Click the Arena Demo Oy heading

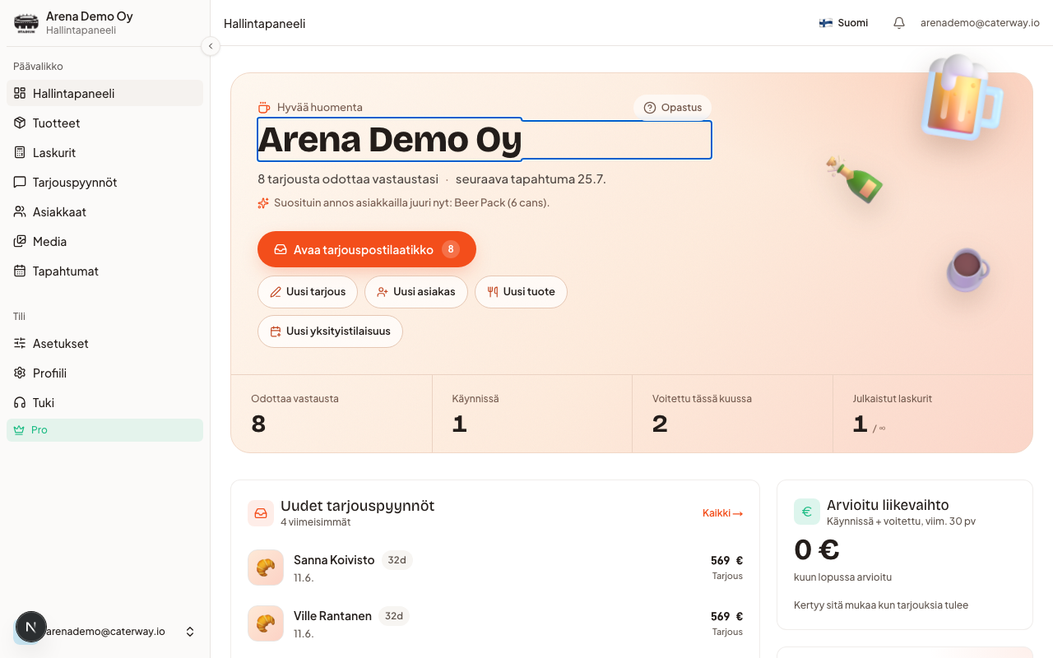click(390, 139)
